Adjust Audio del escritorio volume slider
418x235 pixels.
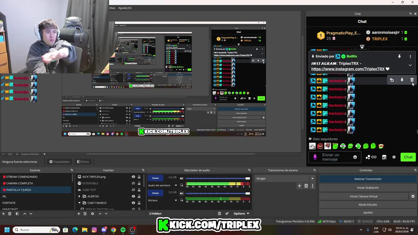point(218,178)
